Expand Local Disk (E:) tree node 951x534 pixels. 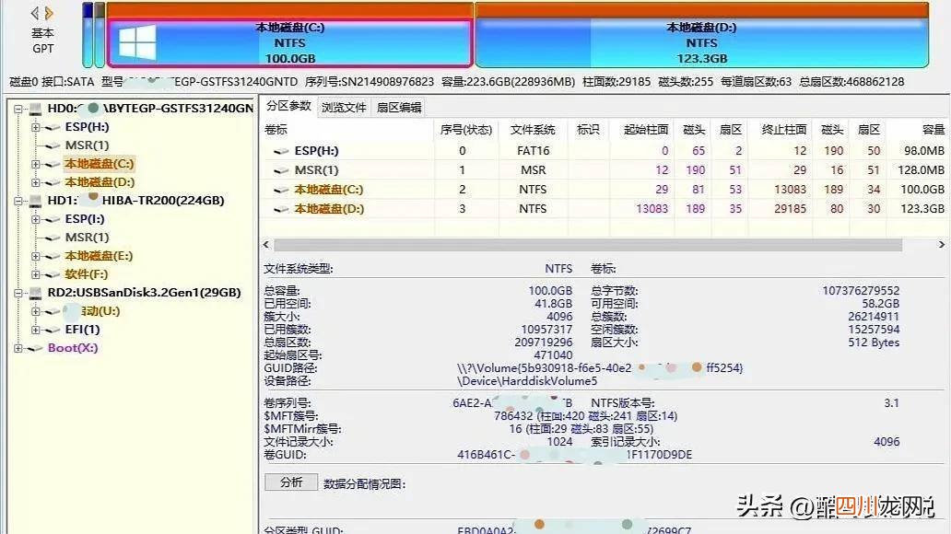click(36, 256)
